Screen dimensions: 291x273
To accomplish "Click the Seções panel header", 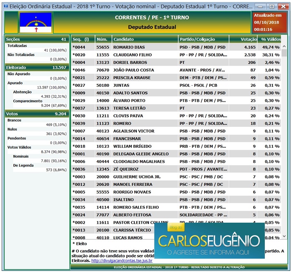I will tap(37, 39).
